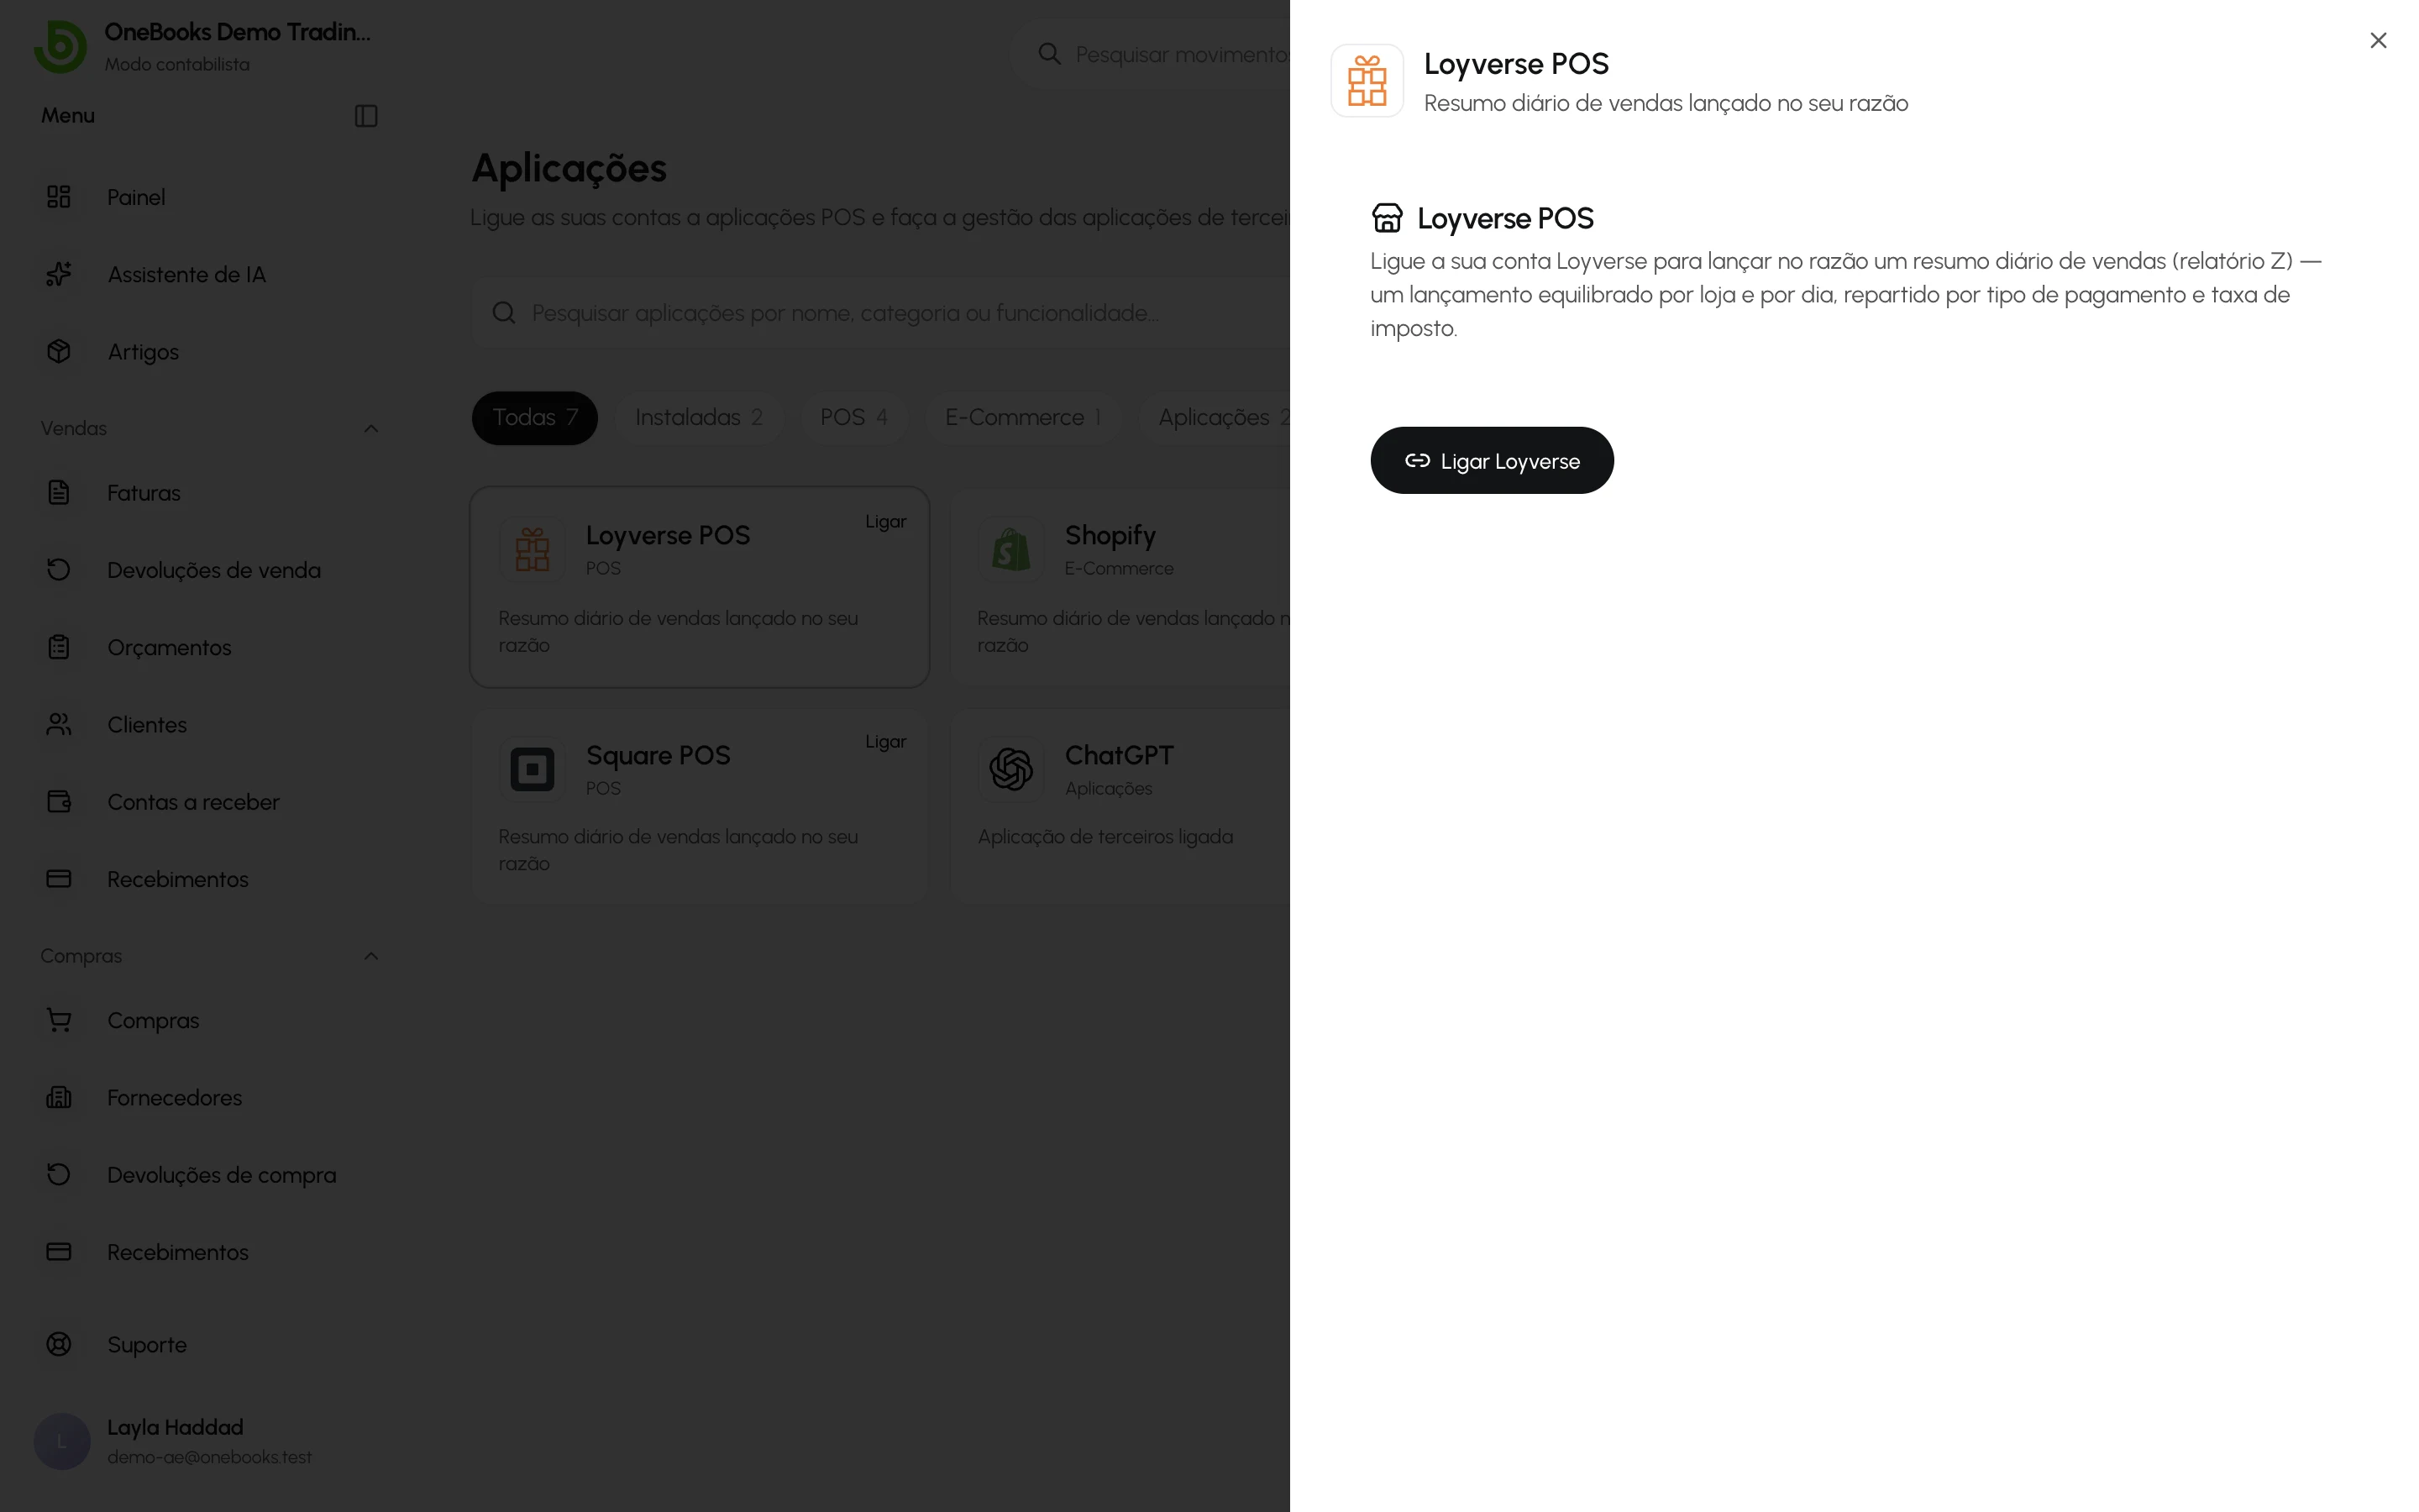This screenshot has height=1512, width=2419.
Task: Click the Square POS card title
Action: (658, 755)
